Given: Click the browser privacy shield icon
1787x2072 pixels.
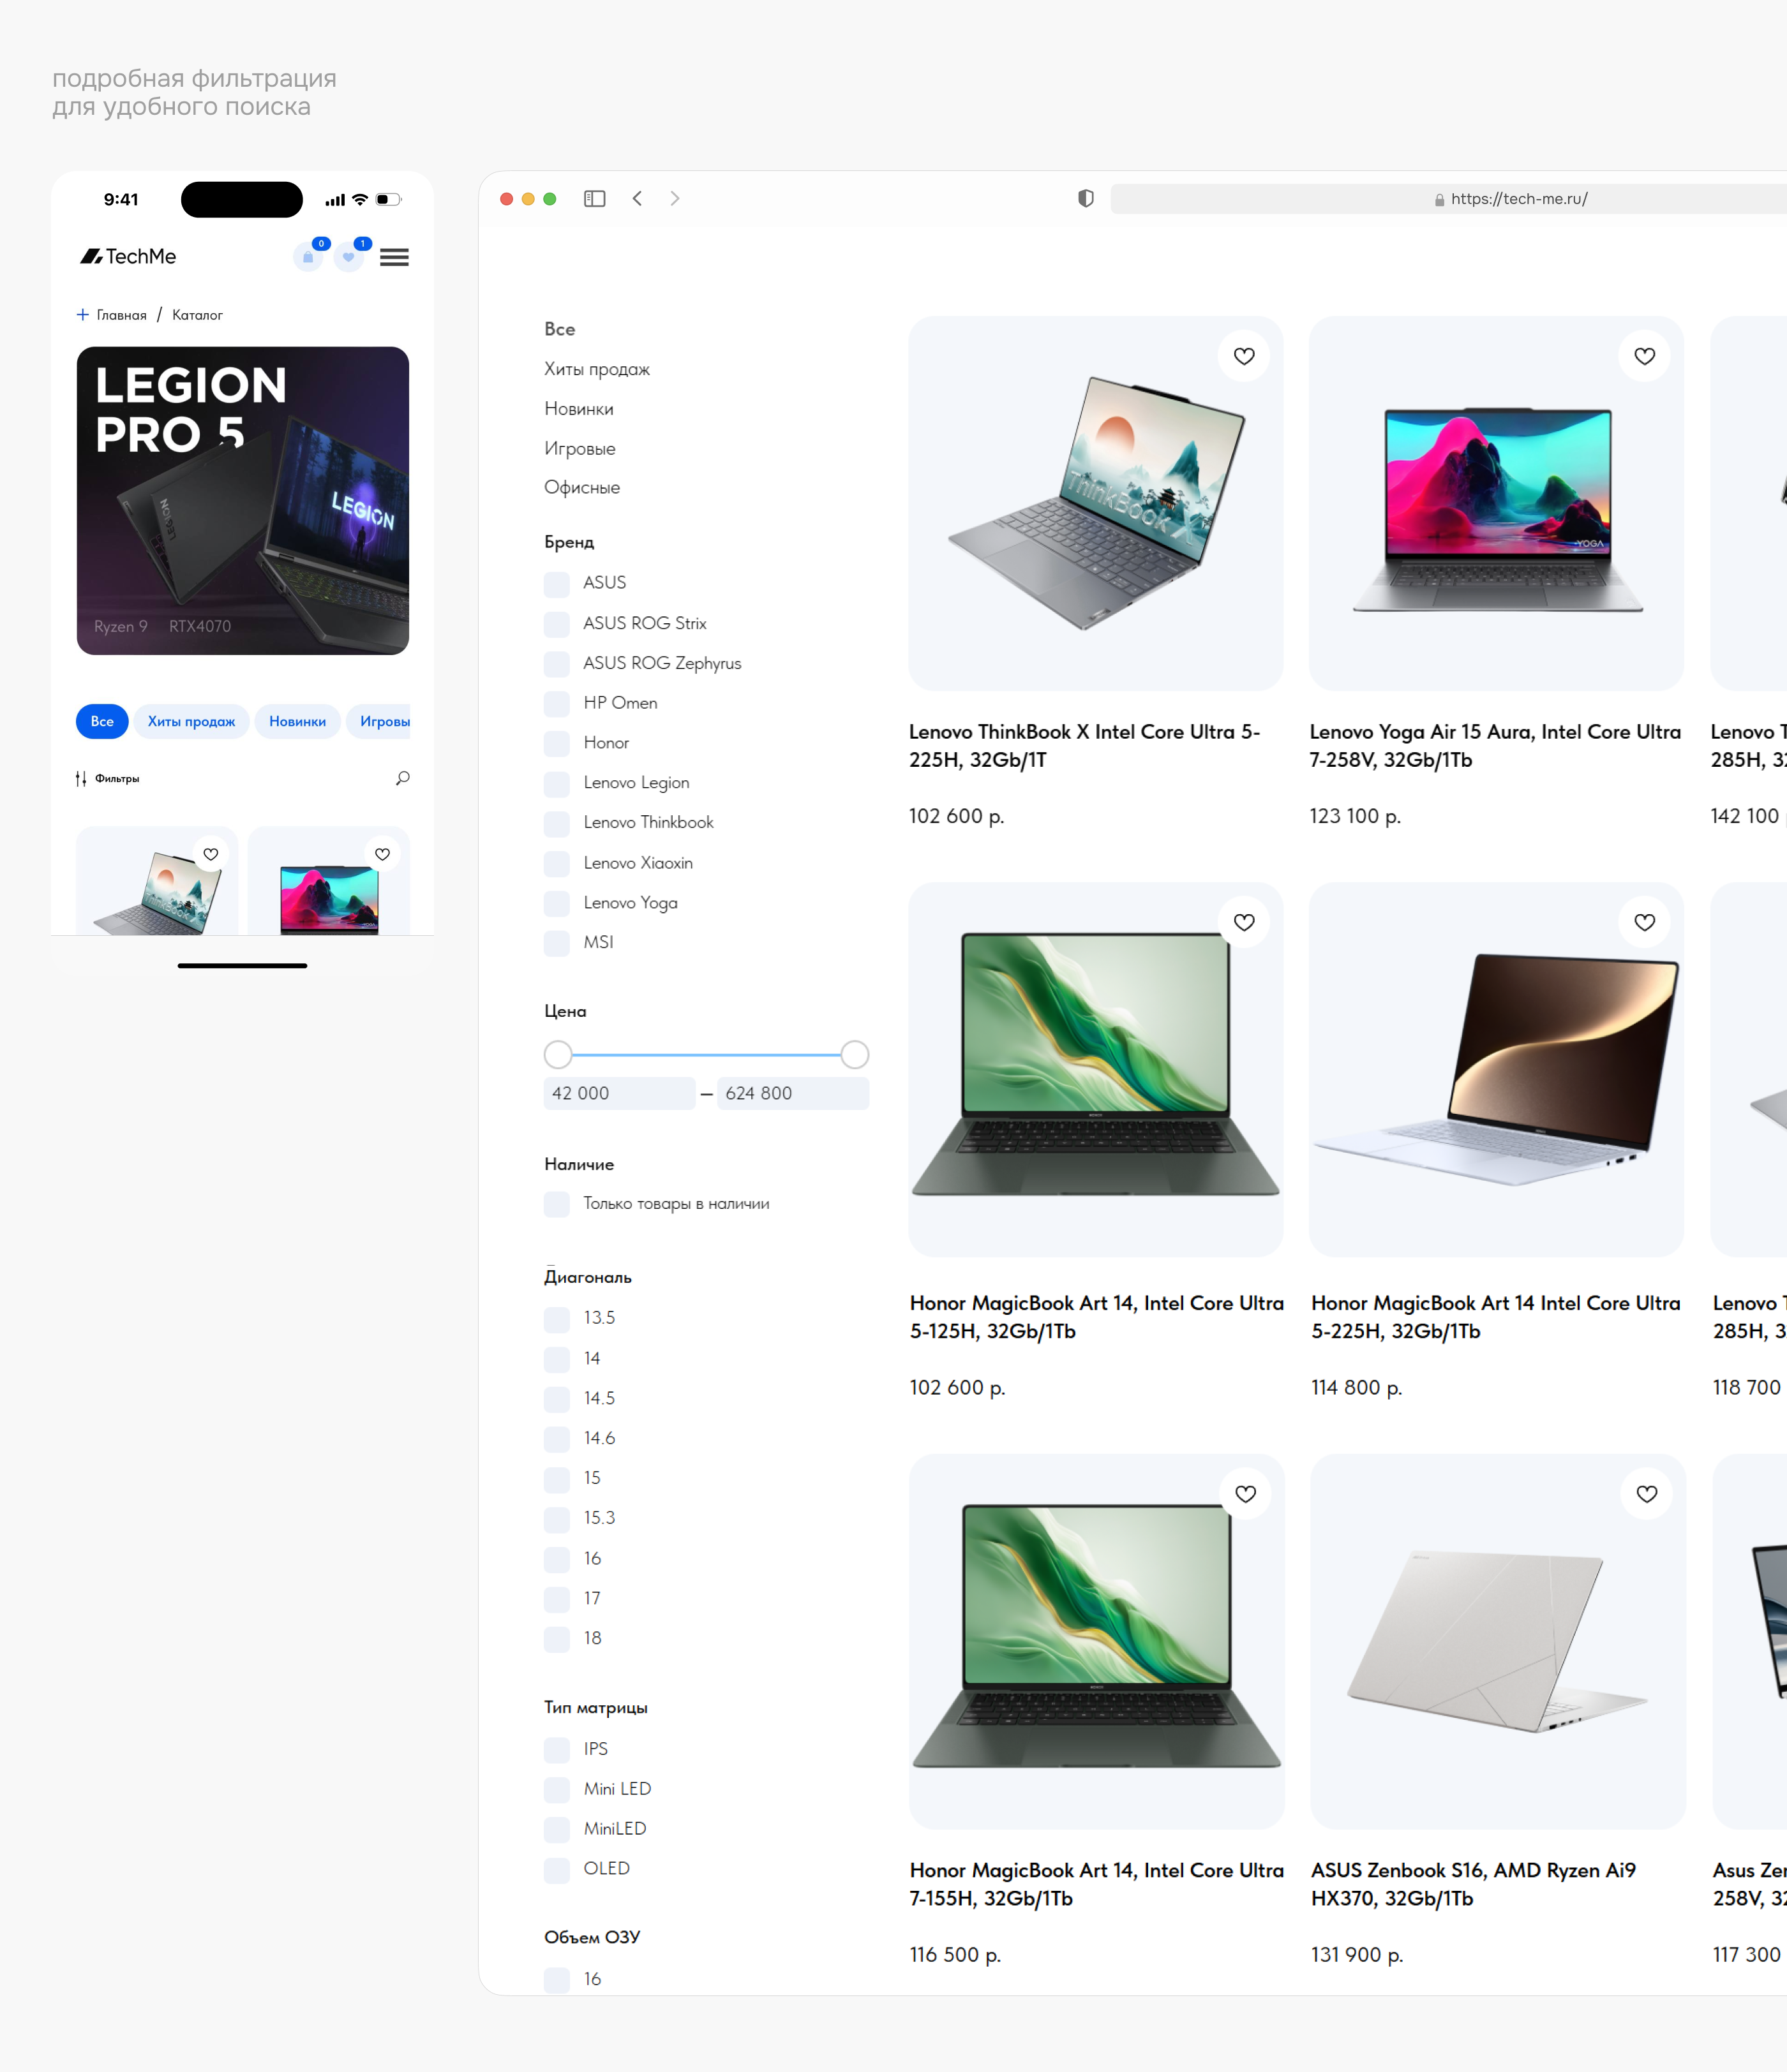Looking at the screenshot, I should pyautogui.click(x=1086, y=199).
